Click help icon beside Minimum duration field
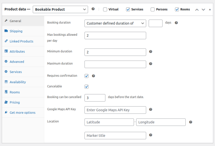 (150, 52)
